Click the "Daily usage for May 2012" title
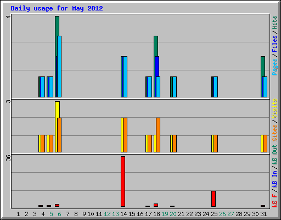Image resolution: width=281 pixels, height=220 pixels. tap(57, 8)
